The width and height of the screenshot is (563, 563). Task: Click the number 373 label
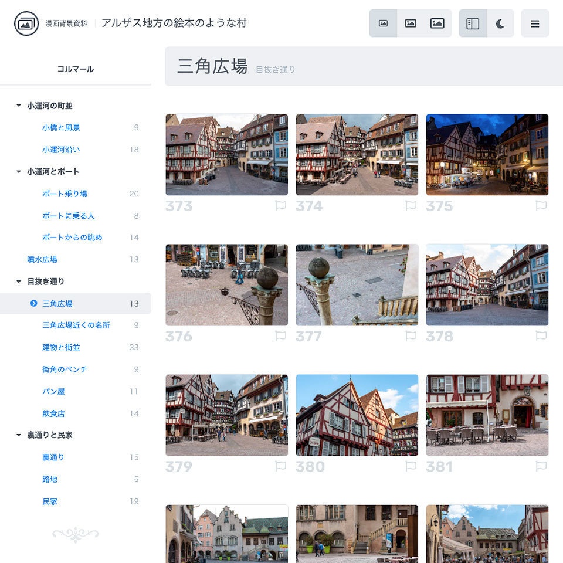tap(179, 206)
